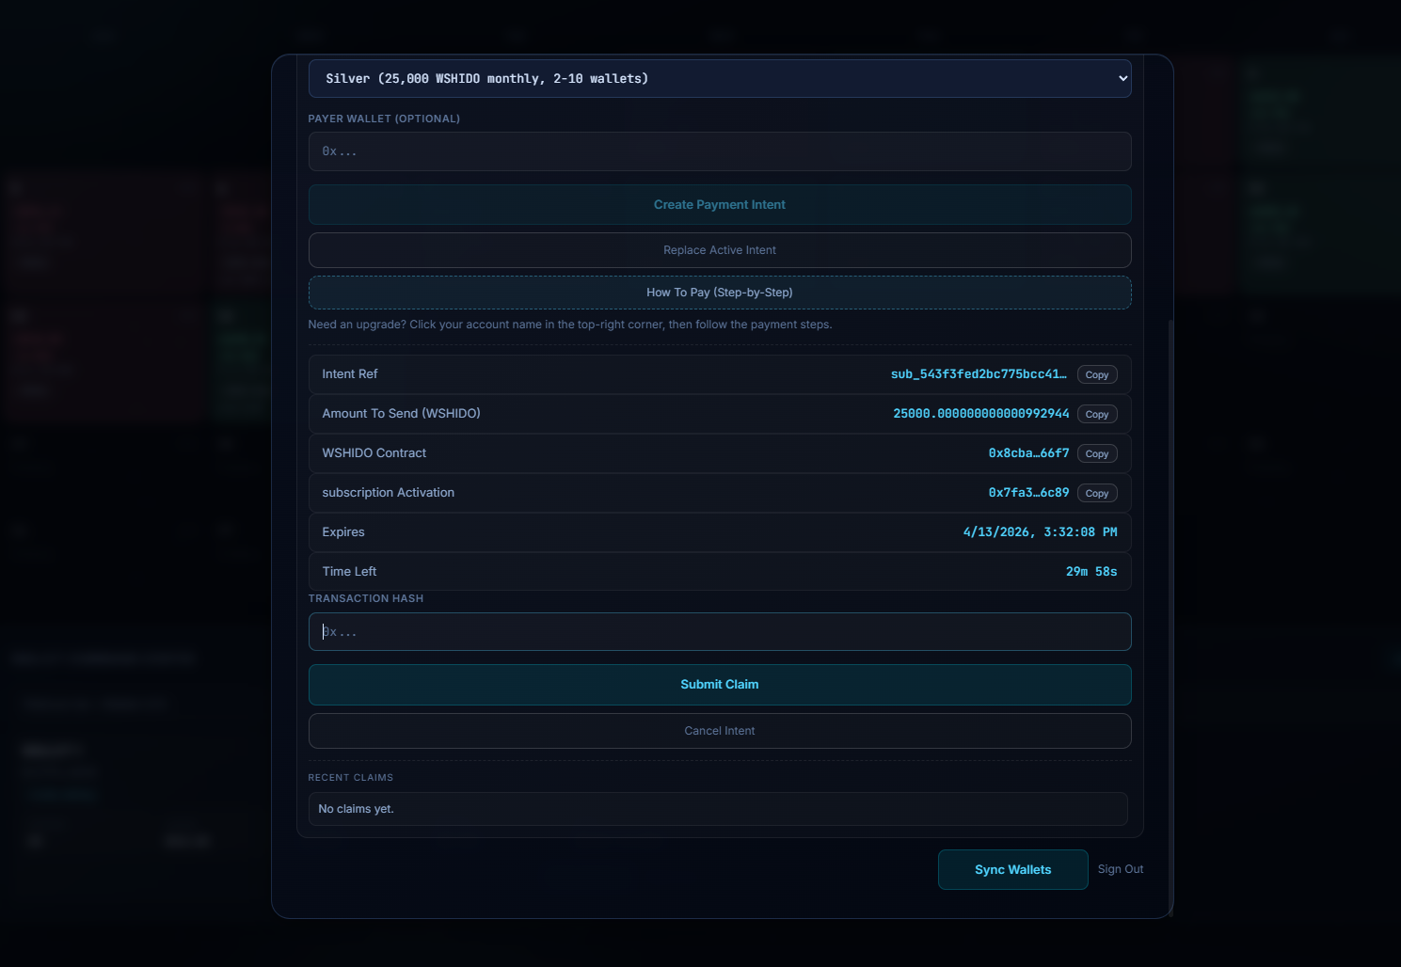
Task: Copy the subscription Activation address
Action: click(1096, 494)
